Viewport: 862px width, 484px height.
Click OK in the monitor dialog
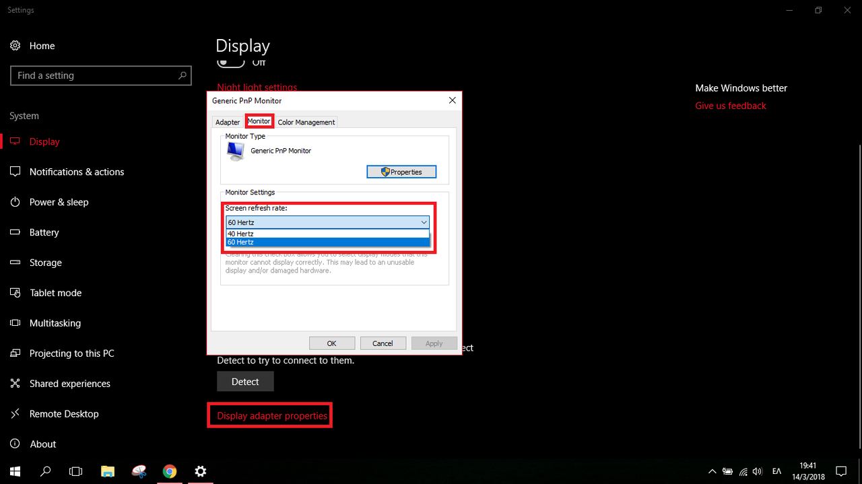pyautogui.click(x=331, y=343)
